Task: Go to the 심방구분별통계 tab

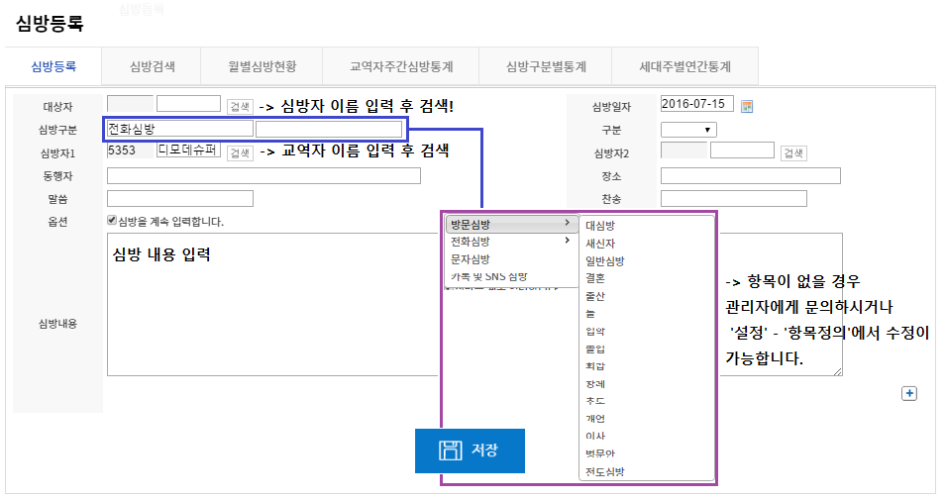Action: point(546,66)
